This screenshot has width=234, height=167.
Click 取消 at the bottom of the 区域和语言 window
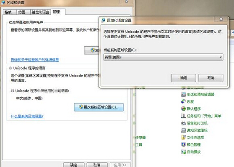[97, 165]
